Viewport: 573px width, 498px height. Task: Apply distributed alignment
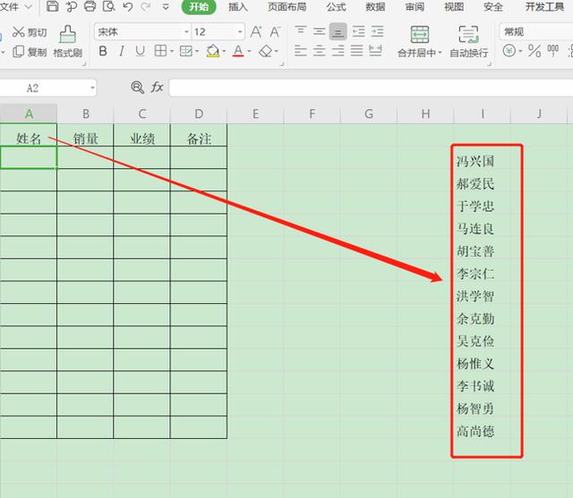click(x=375, y=51)
